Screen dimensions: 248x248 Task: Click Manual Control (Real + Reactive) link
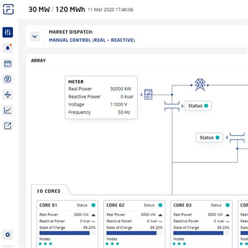(x=92, y=40)
